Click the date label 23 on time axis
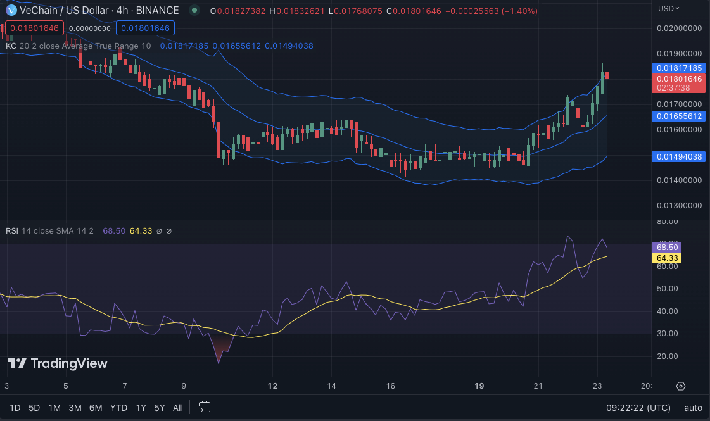This screenshot has height=421, width=710. click(597, 386)
